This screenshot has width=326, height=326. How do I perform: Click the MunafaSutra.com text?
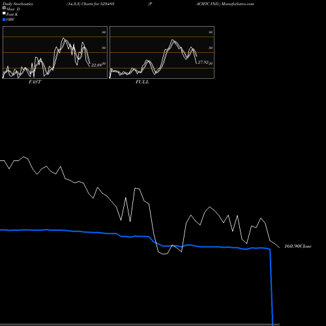(x=238, y=4)
